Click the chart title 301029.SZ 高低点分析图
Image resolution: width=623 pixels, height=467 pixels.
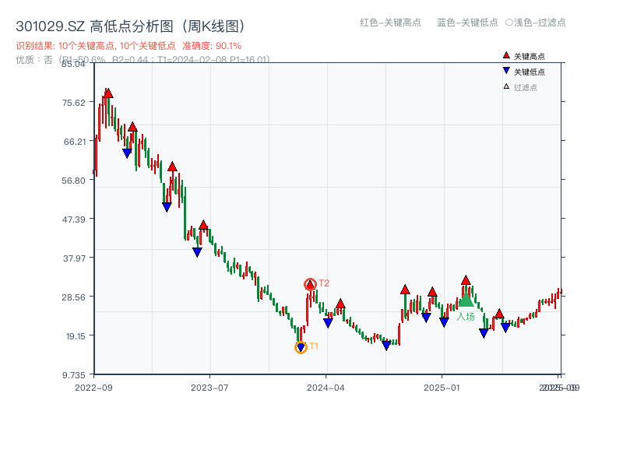(x=130, y=26)
